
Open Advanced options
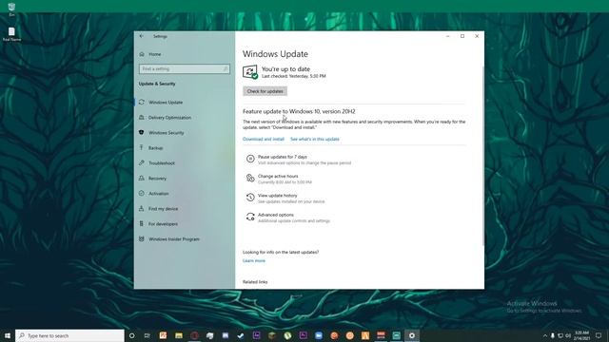coord(276,215)
